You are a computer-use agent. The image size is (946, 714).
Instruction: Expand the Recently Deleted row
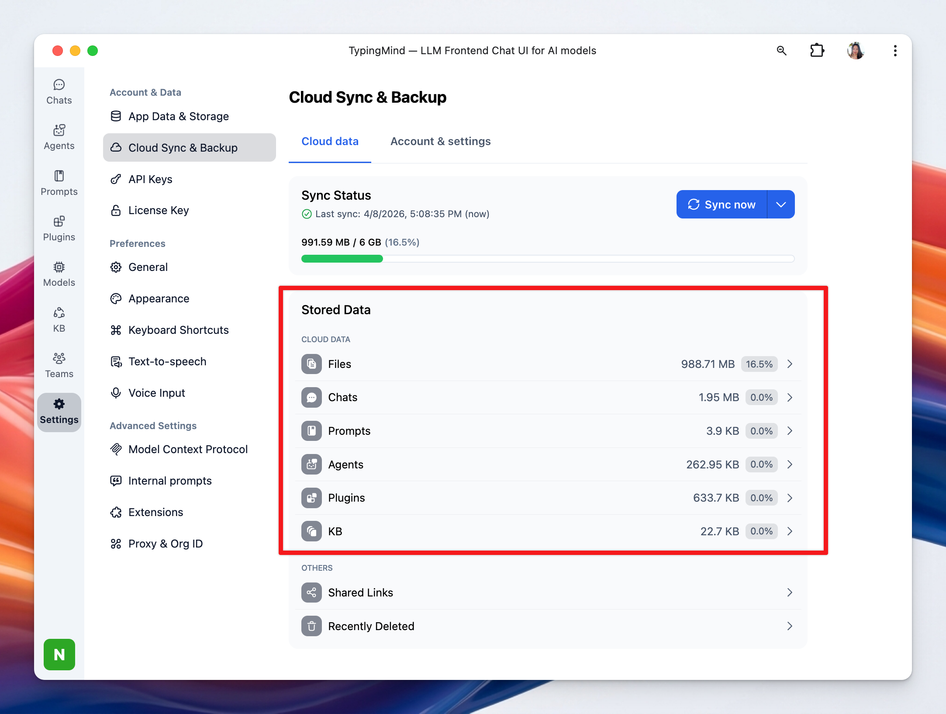pos(790,626)
